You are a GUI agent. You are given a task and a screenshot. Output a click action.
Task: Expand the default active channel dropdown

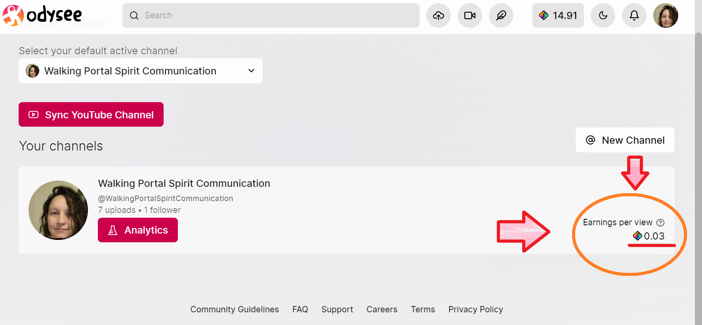[141, 71]
